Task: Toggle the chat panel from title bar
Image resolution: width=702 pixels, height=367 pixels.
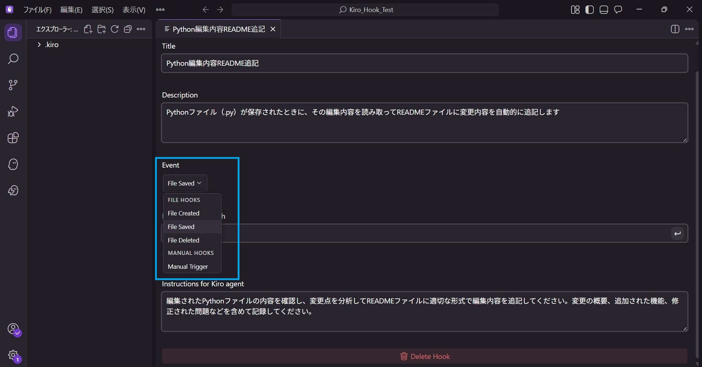Action: [x=618, y=10]
